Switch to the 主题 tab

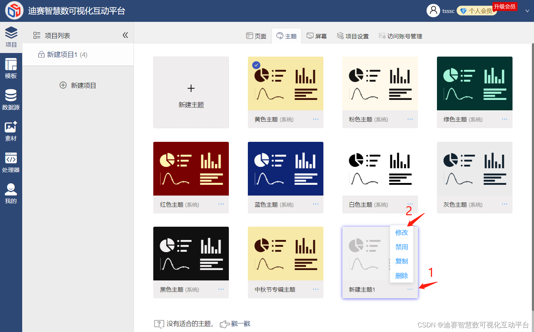point(287,36)
